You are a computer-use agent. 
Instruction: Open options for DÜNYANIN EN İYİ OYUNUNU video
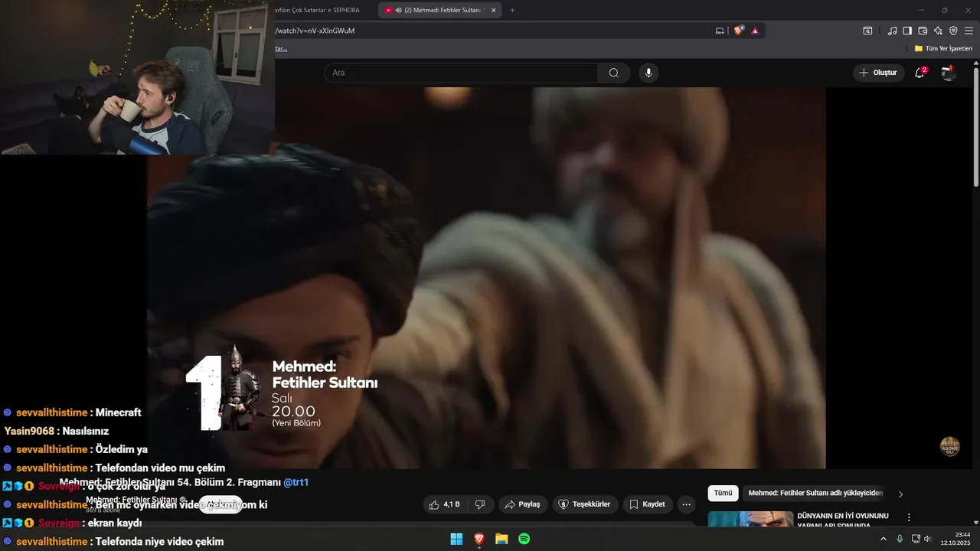pyautogui.click(x=909, y=518)
